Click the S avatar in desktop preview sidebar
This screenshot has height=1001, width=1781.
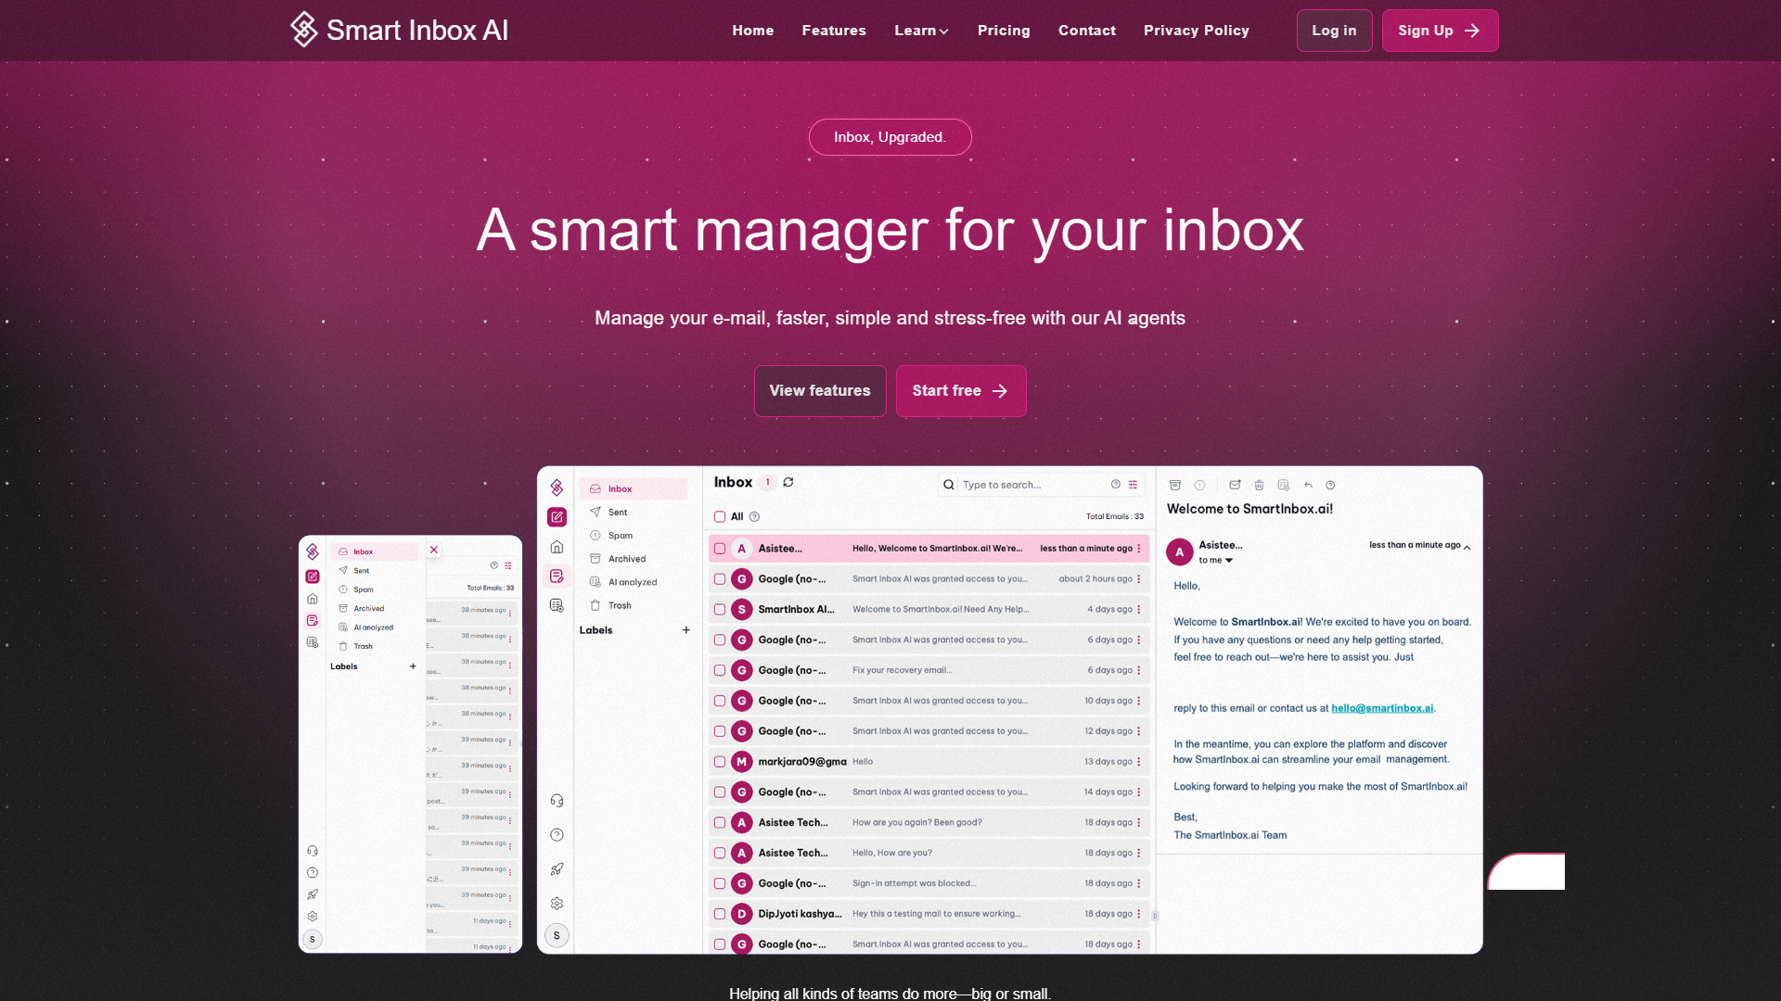pos(557,936)
